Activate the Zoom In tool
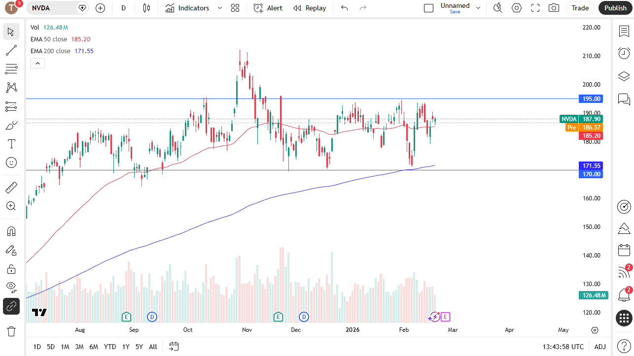Screen dimensions: 634x356 coord(11,206)
